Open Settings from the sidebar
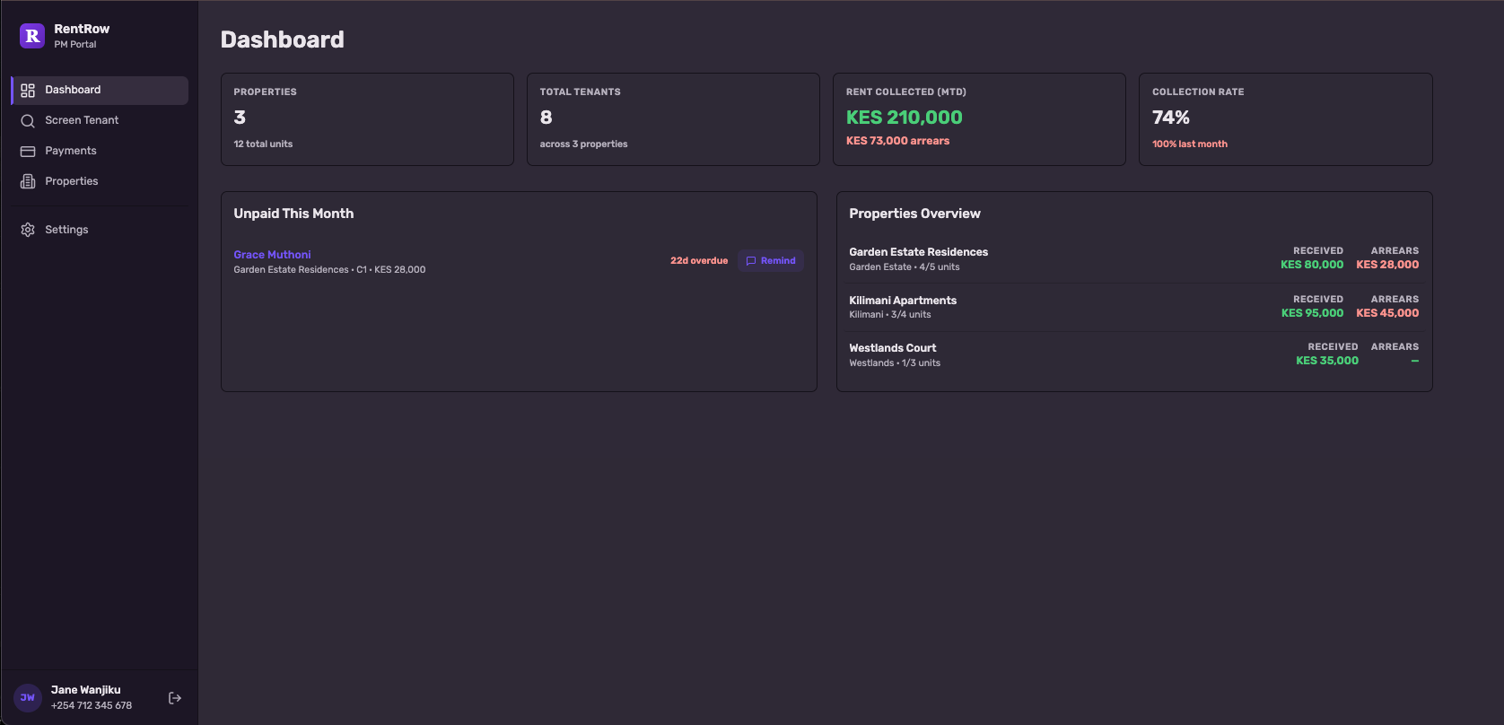Screen dimensions: 1504x725 pos(100,231)
